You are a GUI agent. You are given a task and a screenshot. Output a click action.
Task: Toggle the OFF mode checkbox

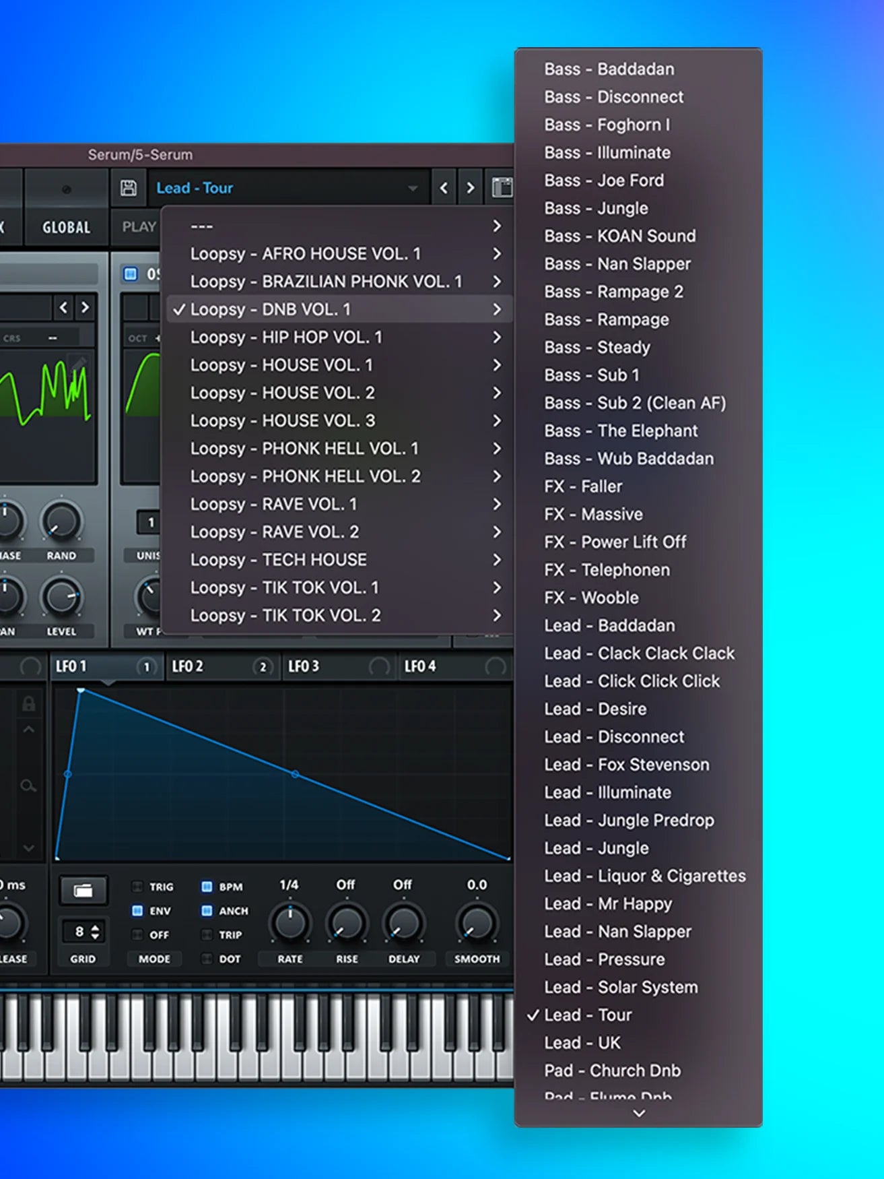point(137,935)
